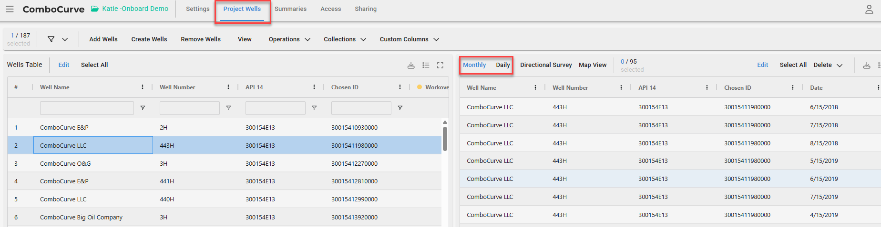Expand the Operations dropdown

tap(289, 39)
